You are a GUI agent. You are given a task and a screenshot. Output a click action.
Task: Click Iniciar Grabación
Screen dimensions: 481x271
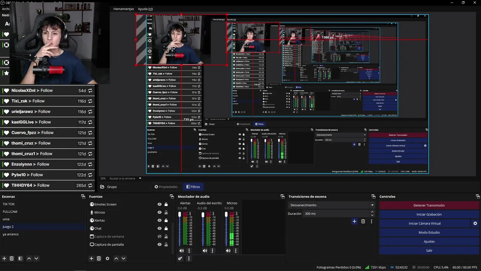(x=429, y=214)
